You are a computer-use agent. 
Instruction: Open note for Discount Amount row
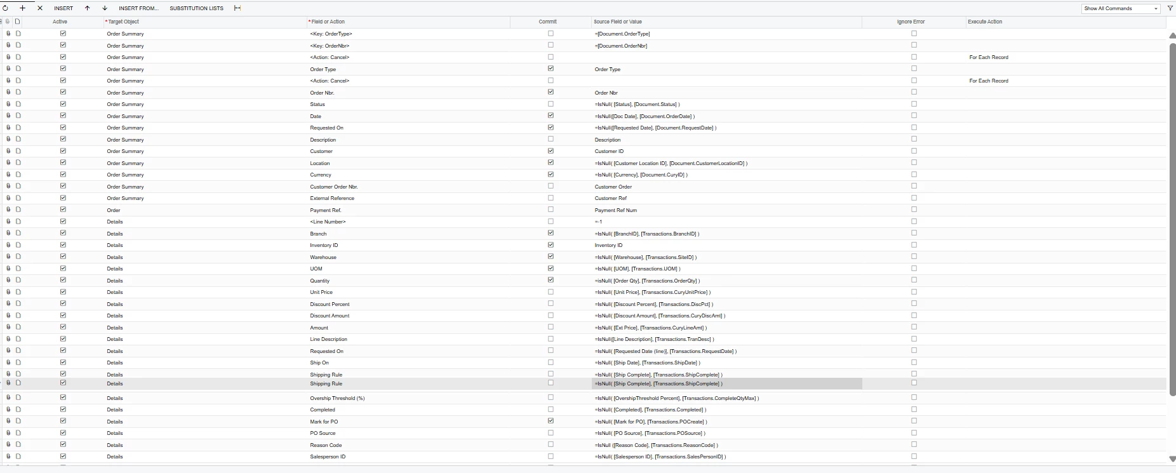pos(18,316)
